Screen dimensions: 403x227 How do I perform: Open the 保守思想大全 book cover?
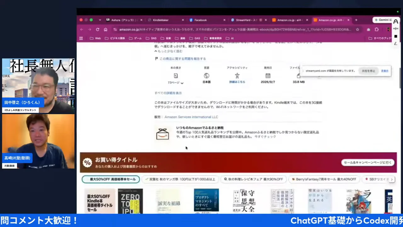click(244, 201)
